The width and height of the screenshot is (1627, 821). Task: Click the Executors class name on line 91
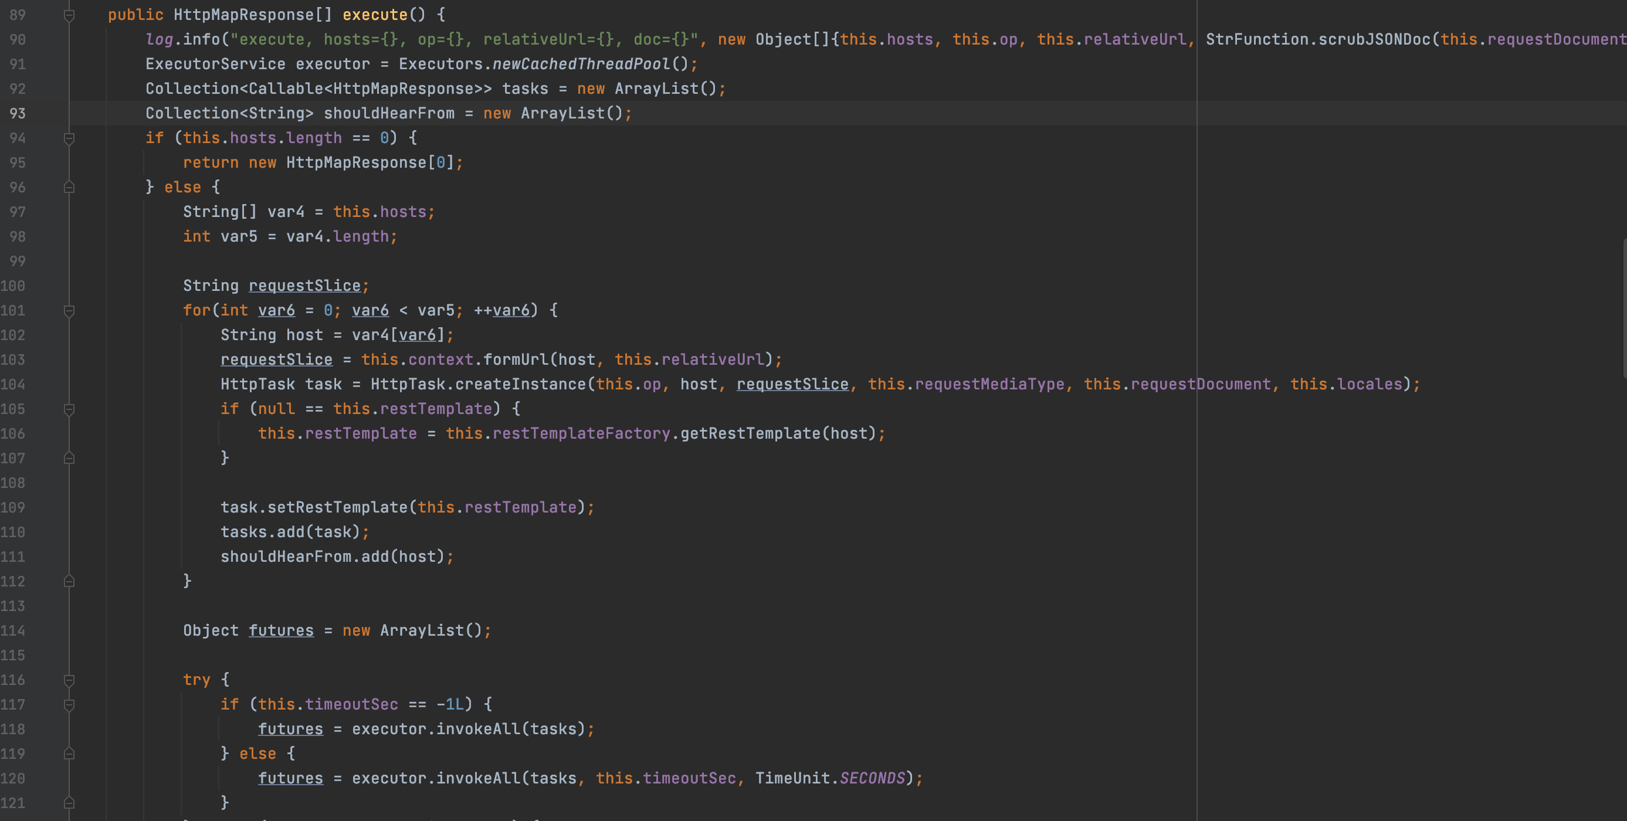coord(440,65)
